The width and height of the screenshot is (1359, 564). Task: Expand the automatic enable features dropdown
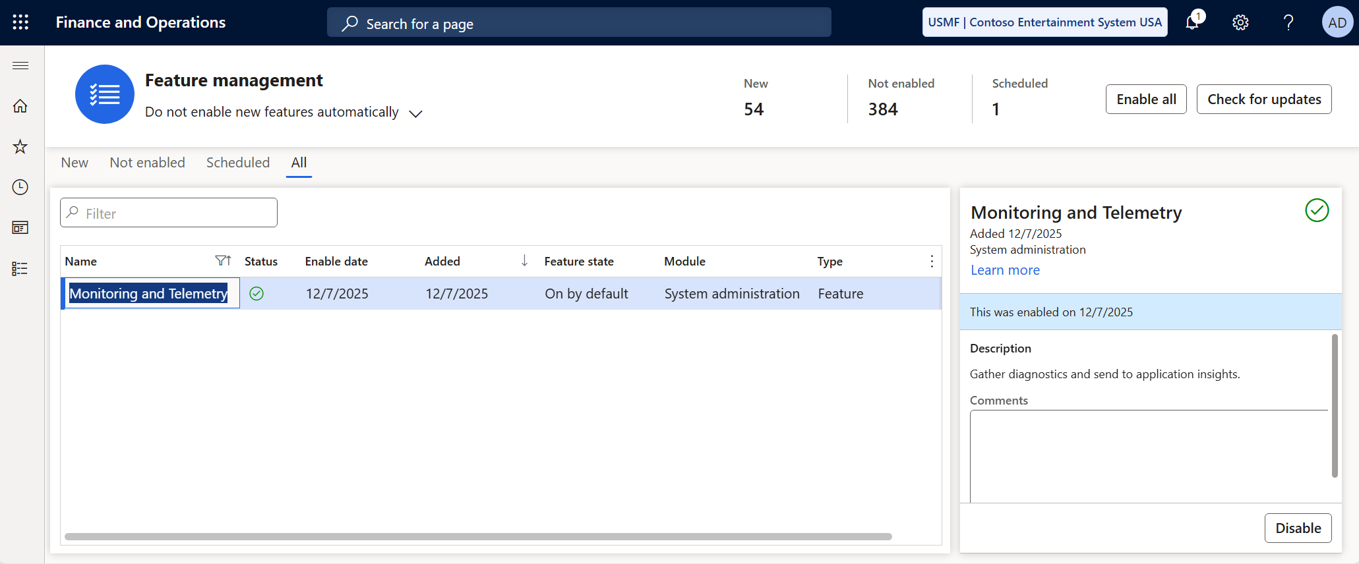415,113
